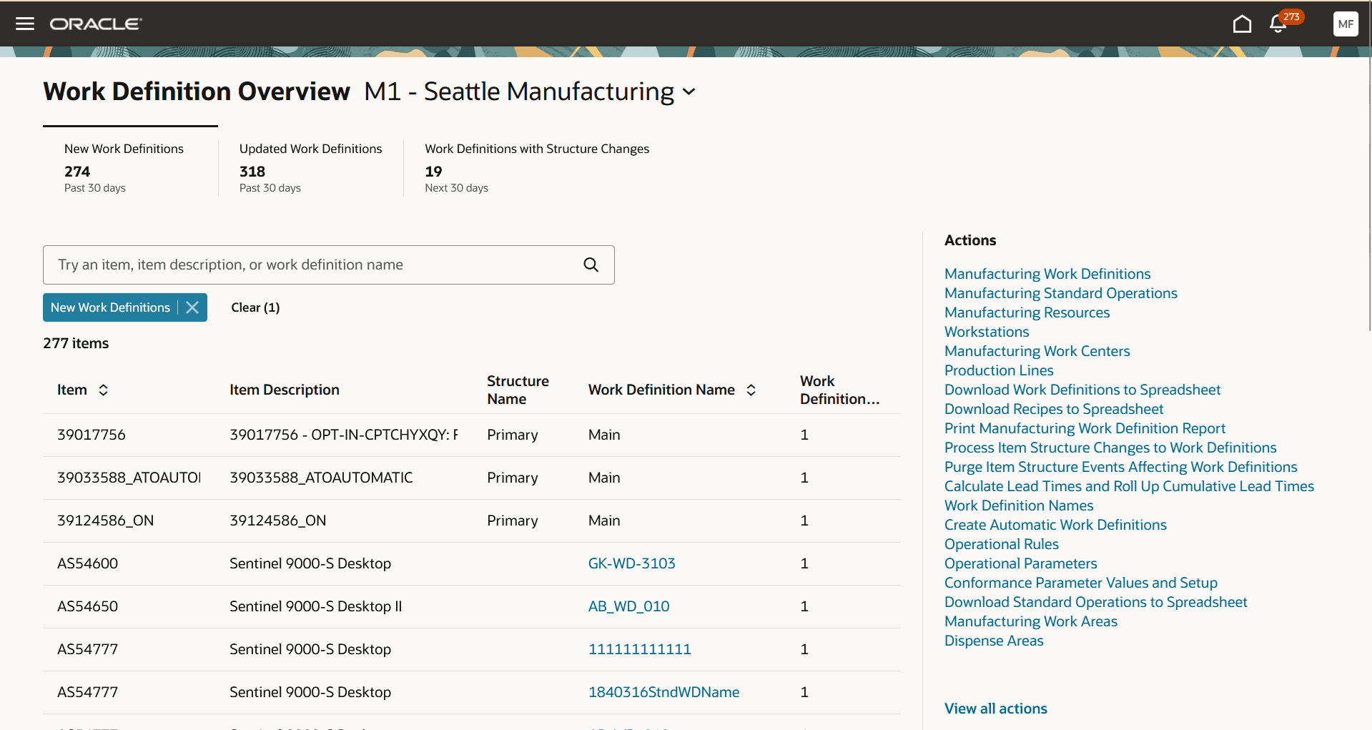The width and height of the screenshot is (1372, 730).
Task: Select item cell AS54600
Action: [87, 563]
